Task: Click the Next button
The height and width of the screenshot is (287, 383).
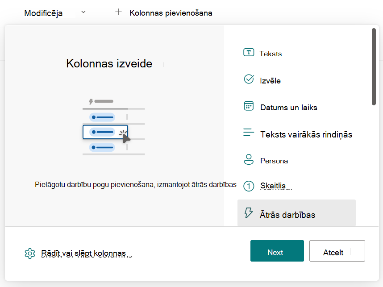Action: click(277, 251)
